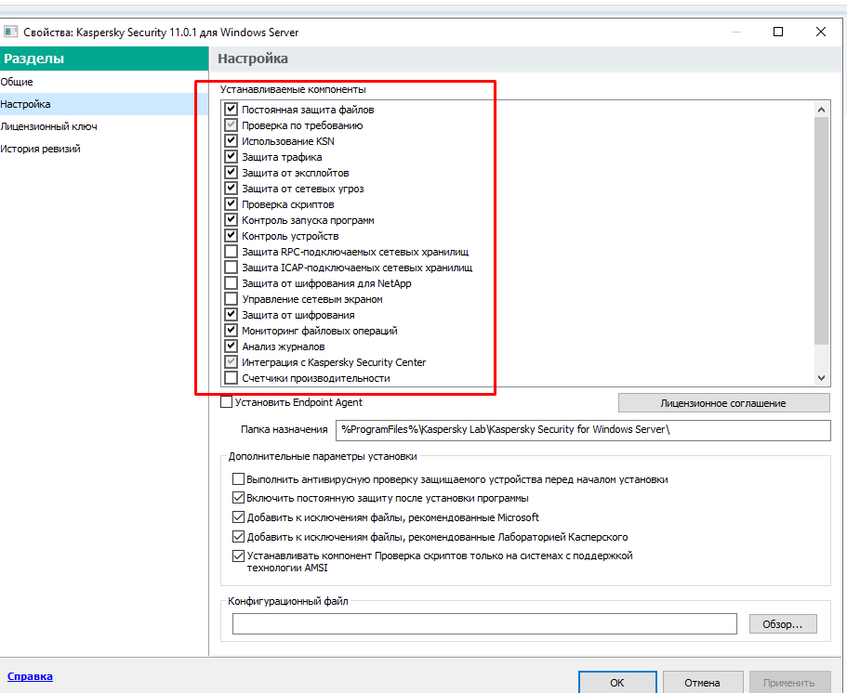This screenshot has width=847, height=693.
Task: Toggle Постоянная защита файлов checkbox
Action: [x=231, y=109]
